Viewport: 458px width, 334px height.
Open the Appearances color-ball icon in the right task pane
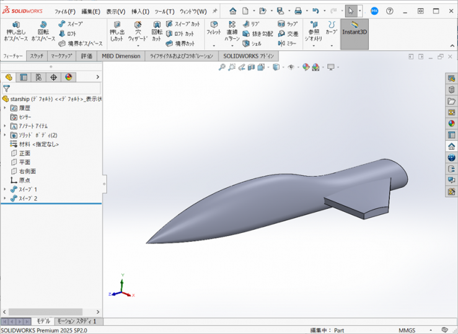click(451, 123)
